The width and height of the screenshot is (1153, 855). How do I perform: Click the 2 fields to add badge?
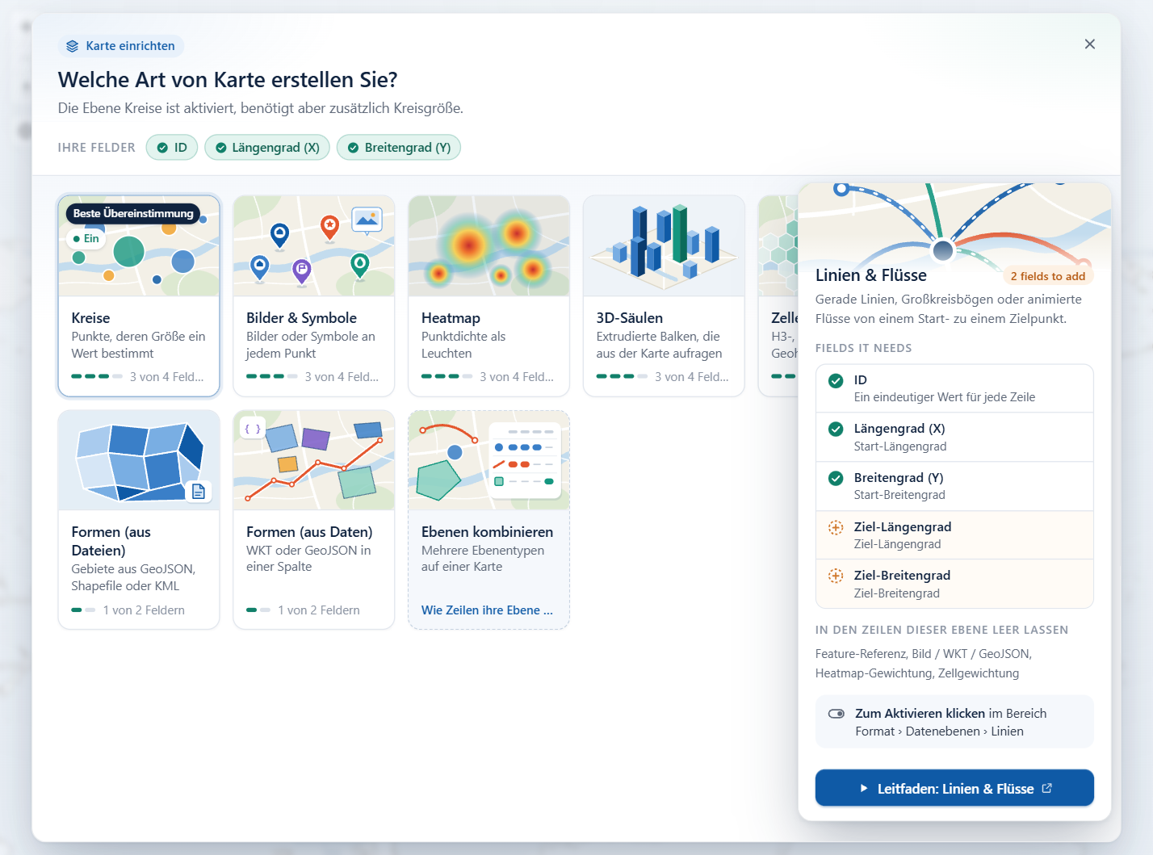1048,276
